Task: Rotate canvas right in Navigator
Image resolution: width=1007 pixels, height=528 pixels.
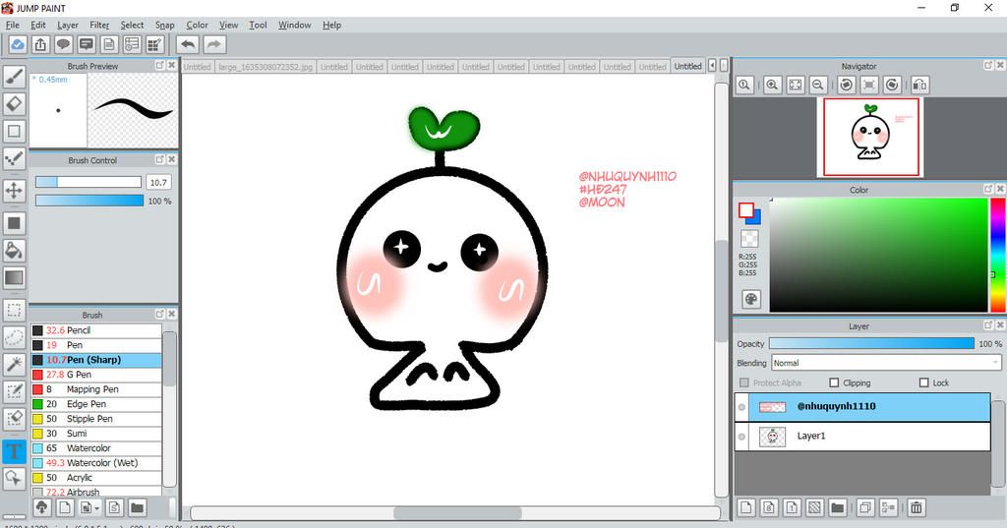Action: tap(892, 85)
